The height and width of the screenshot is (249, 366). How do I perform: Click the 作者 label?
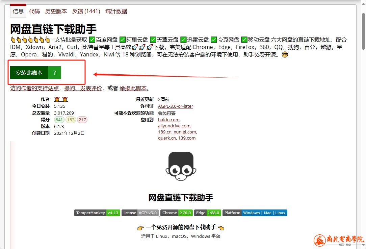click(45, 100)
